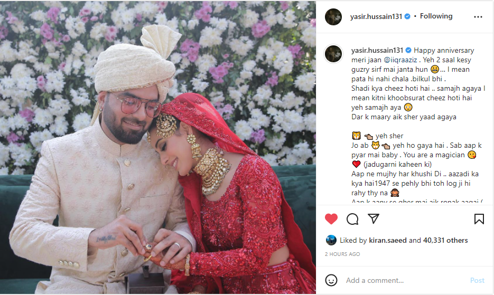Share post using paper plane icon
The height and width of the screenshot is (295, 494).
pos(374,218)
